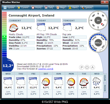Show weather Alerts
Image resolution: width=110 pixels, height=104 pixels.
click(x=73, y=8)
